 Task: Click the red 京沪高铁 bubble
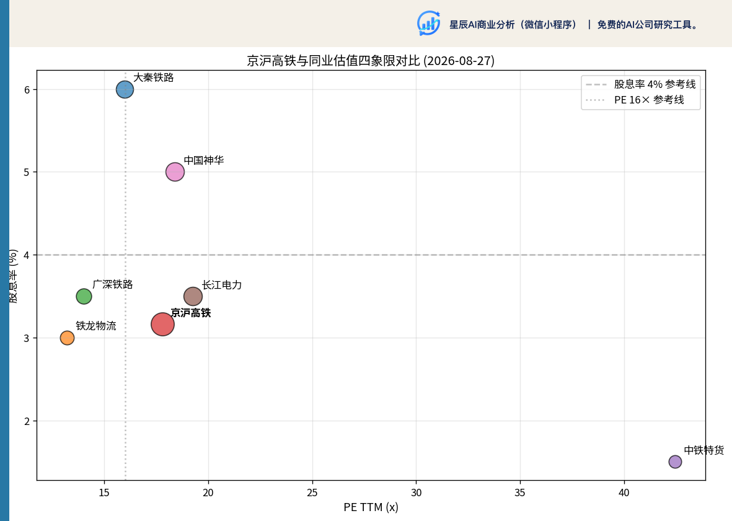pyautogui.click(x=162, y=324)
